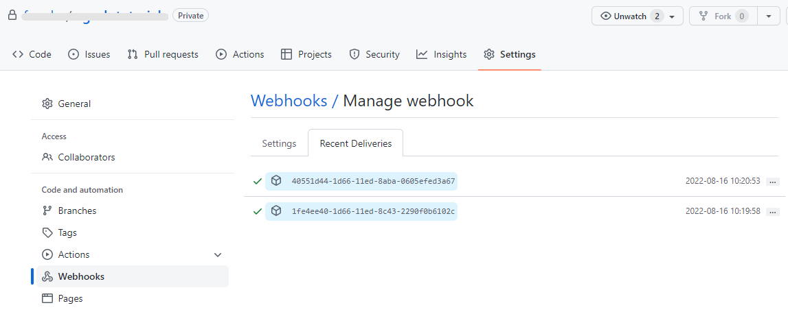Screen dimensions: 788x312
Task: Click the watcher count 2
Action: pos(657,16)
